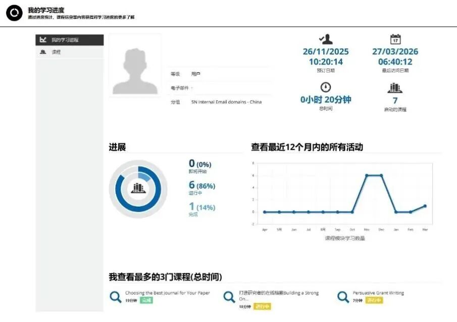Click the 6 (86%) in-progress statistic

(x=201, y=187)
